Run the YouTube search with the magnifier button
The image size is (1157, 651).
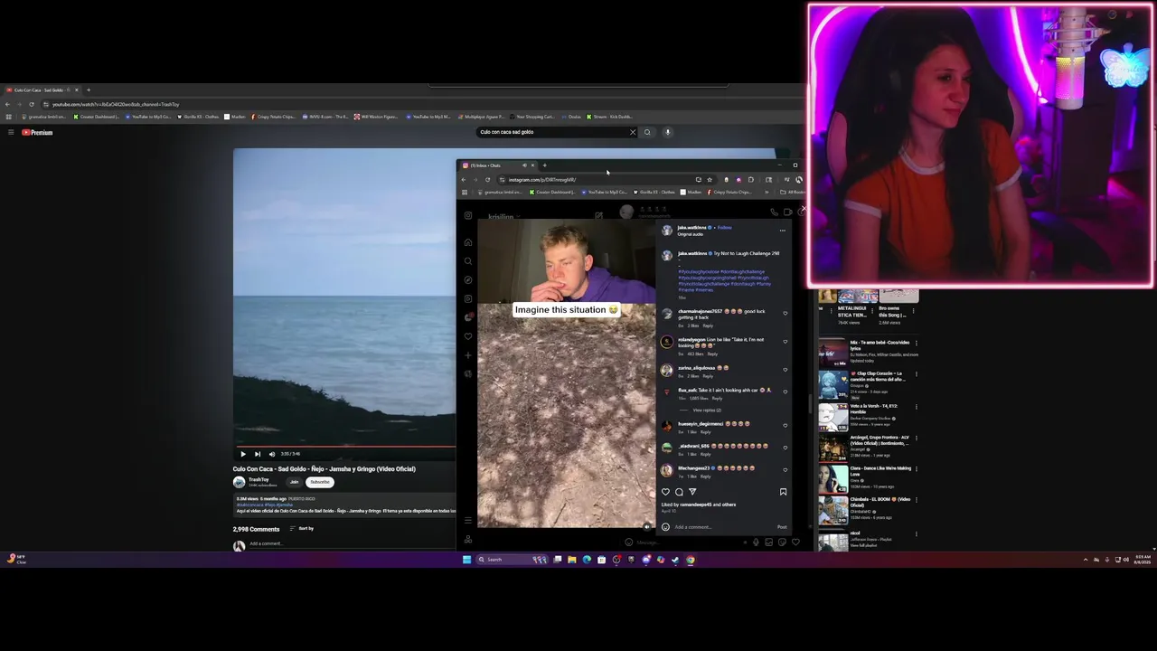(x=647, y=132)
